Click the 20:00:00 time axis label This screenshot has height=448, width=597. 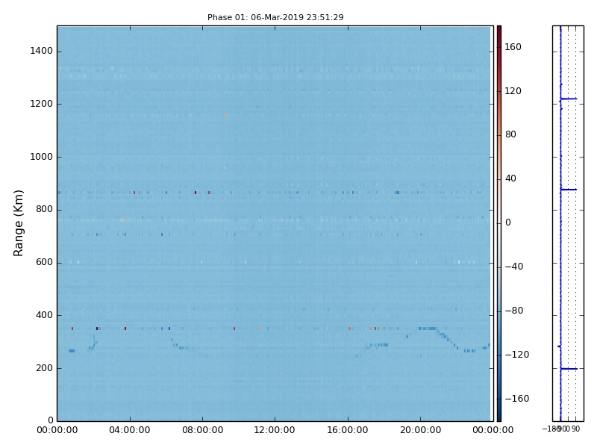pyautogui.click(x=420, y=431)
